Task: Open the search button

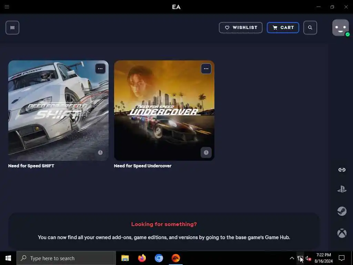Action: click(310, 28)
